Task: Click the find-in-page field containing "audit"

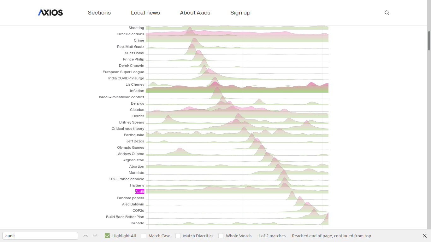Action: click(40, 236)
